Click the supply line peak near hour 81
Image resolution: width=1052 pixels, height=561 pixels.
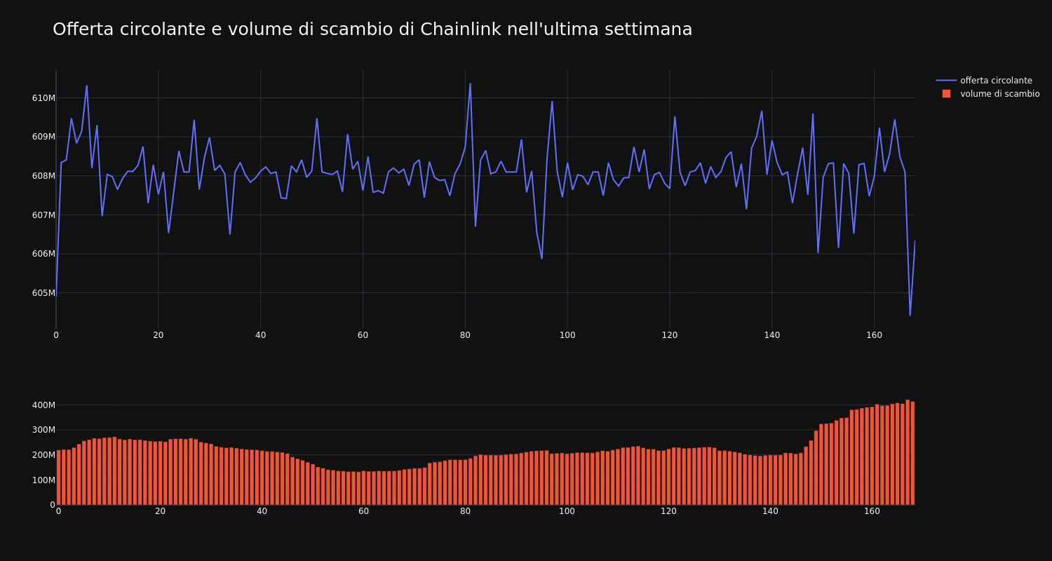(470, 83)
